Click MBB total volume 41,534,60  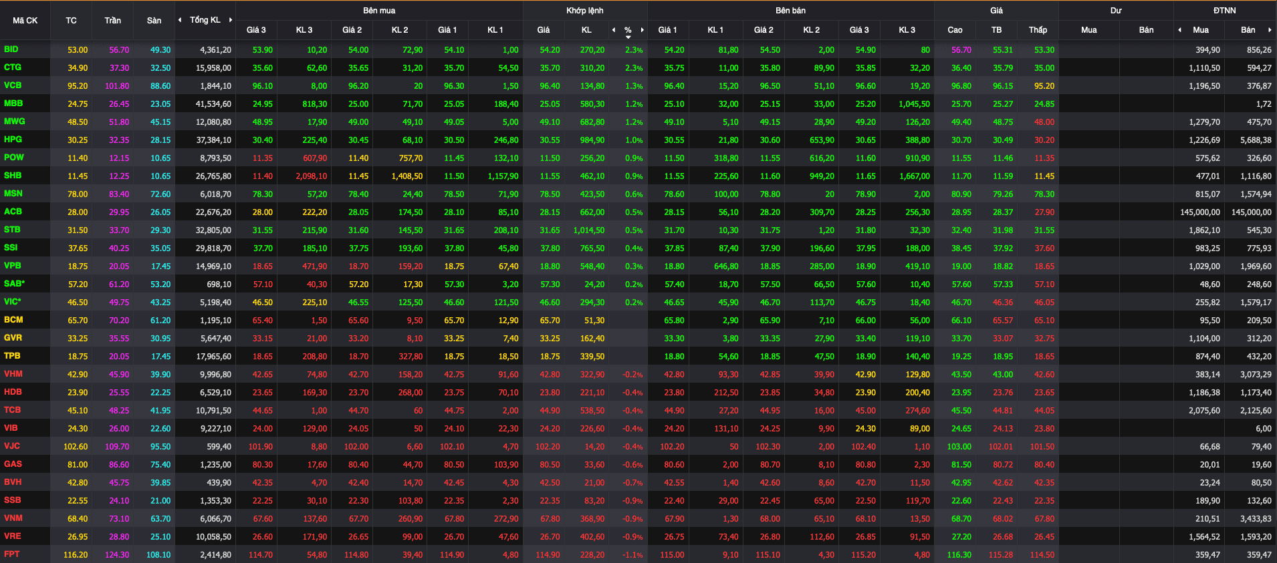click(213, 104)
